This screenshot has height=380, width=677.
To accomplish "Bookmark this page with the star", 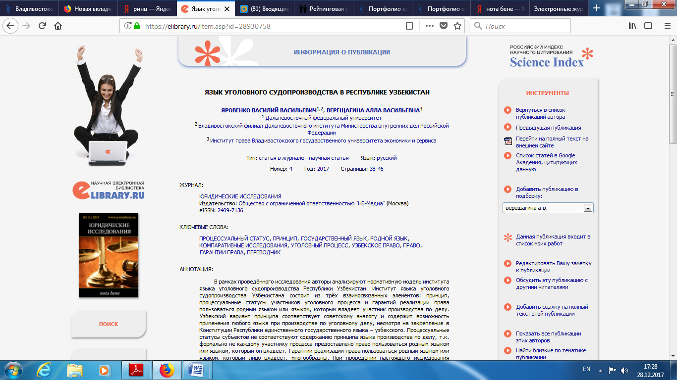I will coord(457,26).
